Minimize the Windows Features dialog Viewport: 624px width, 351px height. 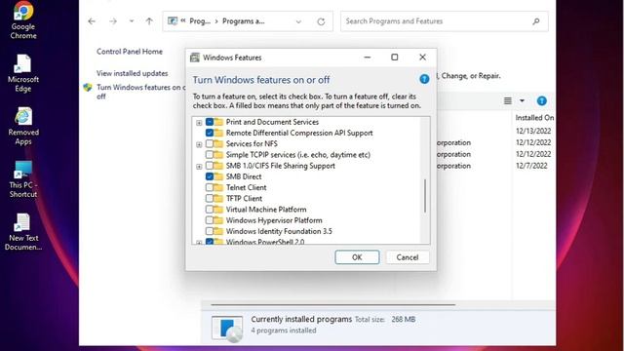tap(368, 58)
